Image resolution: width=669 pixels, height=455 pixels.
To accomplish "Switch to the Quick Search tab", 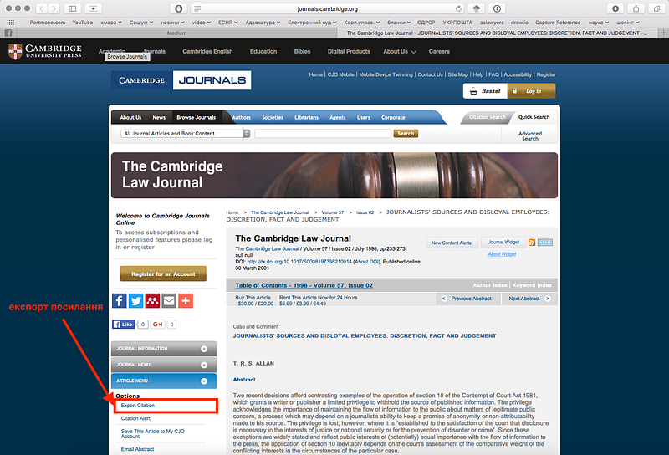I will pyautogui.click(x=534, y=117).
